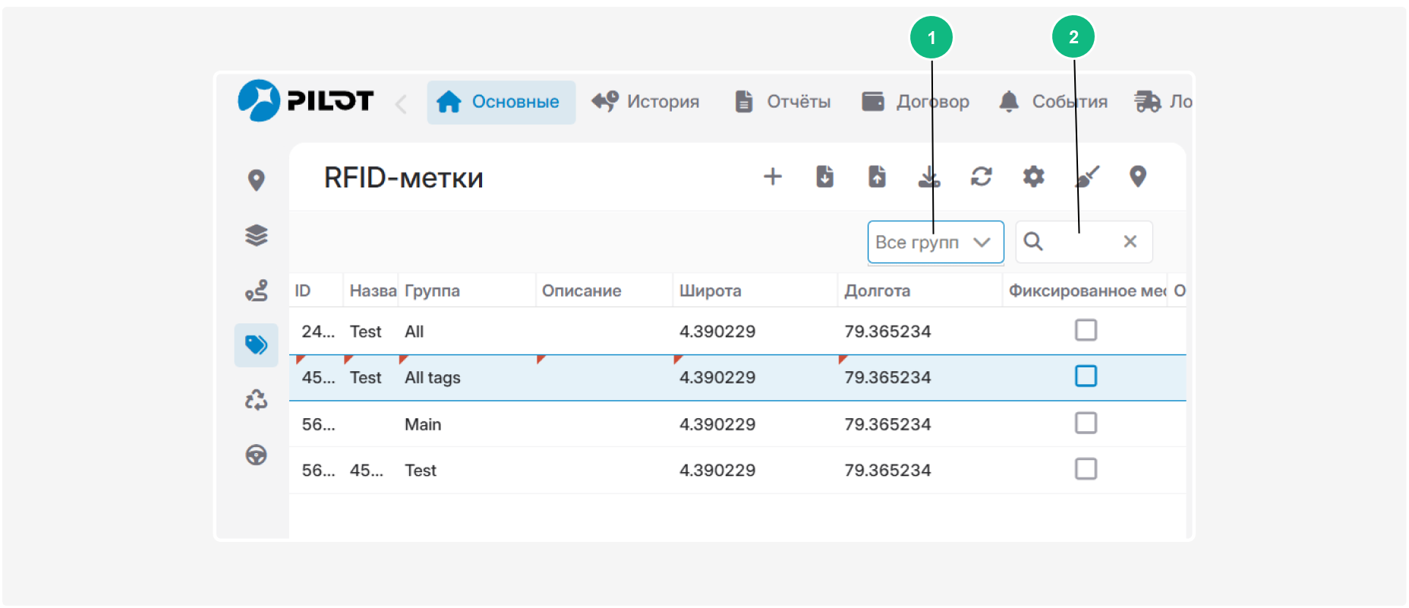Click ID cell "45..." in the All tags row
This screenshot has width=1409, height=608.
click(x=318, y=378)
